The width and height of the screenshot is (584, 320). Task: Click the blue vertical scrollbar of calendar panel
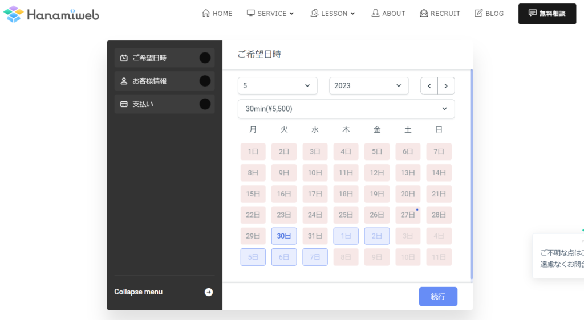coord(471,174)
